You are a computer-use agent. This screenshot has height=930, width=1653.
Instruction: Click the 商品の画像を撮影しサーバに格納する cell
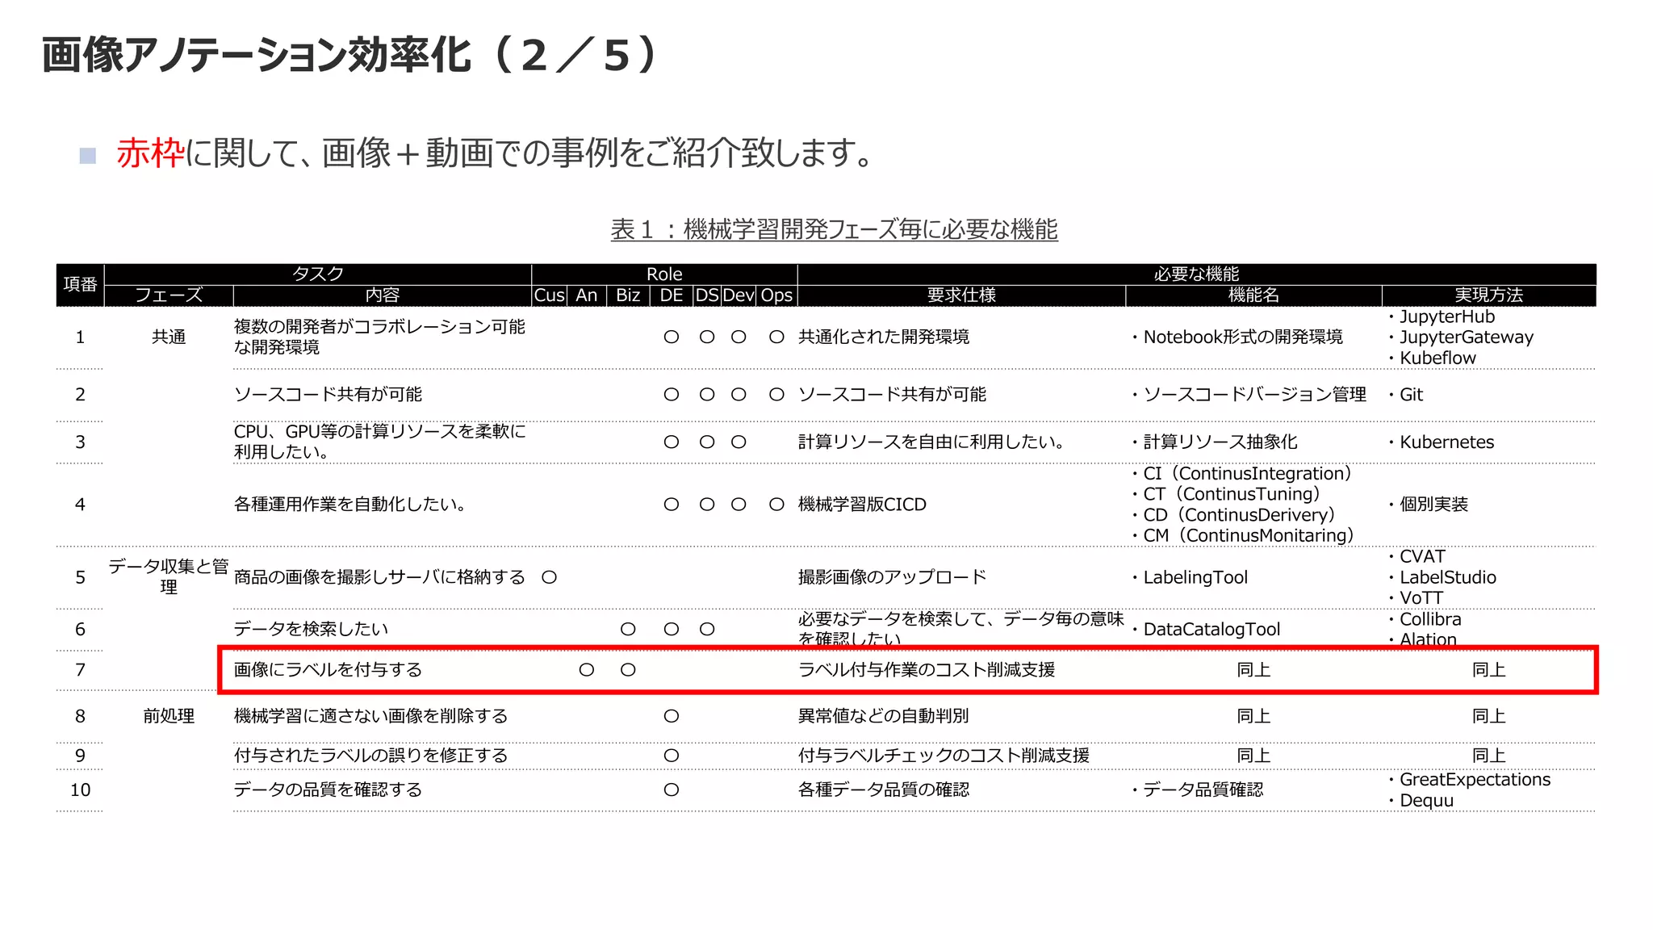pyautogui.click(x=379, y=577)
